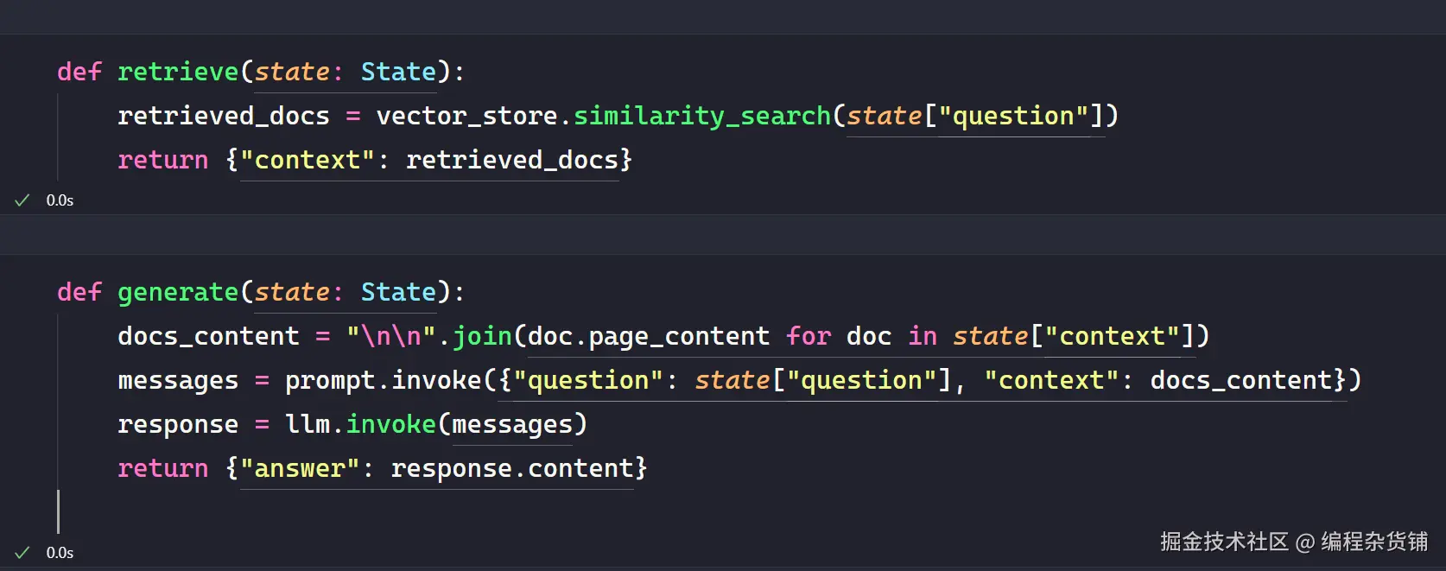1446x571 pixels.
Task: Click the 0.0s execution time under retrieve cell
Action: coord(60,200)
